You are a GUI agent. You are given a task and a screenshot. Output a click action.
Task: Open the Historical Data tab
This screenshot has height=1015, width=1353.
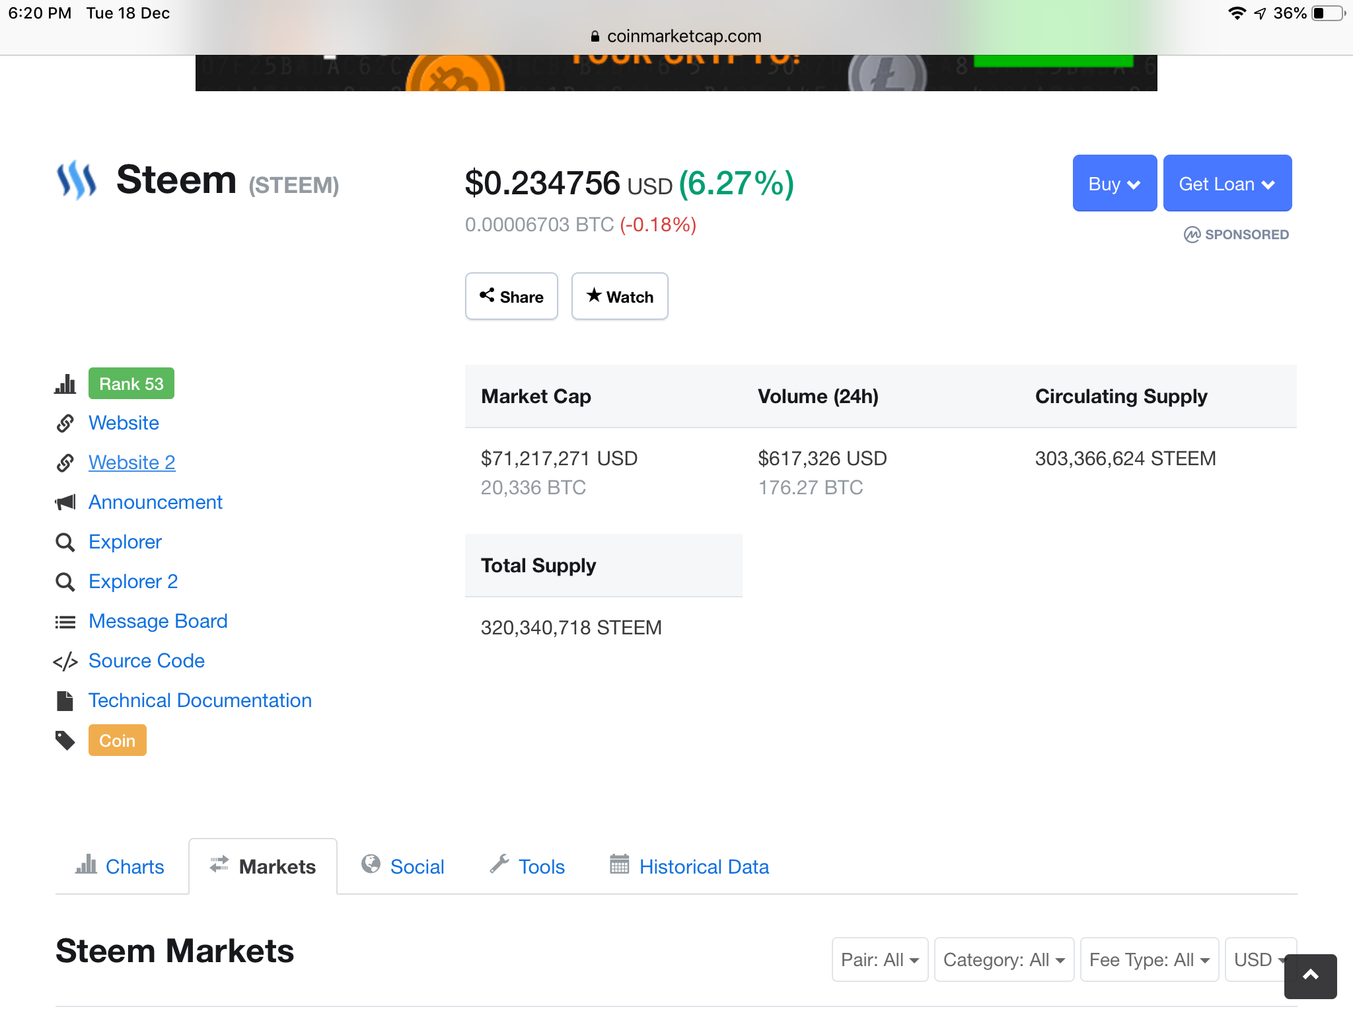[689, 866]
